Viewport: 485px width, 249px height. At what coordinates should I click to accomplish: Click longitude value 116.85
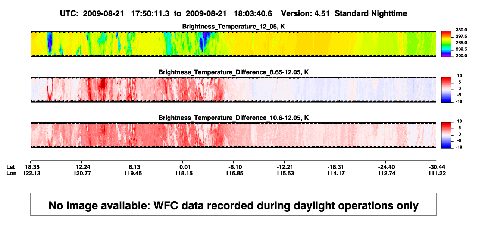click(235, 173)
